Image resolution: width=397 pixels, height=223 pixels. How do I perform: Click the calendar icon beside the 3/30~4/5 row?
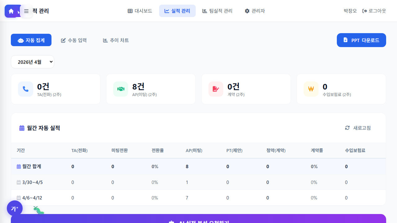19,182
